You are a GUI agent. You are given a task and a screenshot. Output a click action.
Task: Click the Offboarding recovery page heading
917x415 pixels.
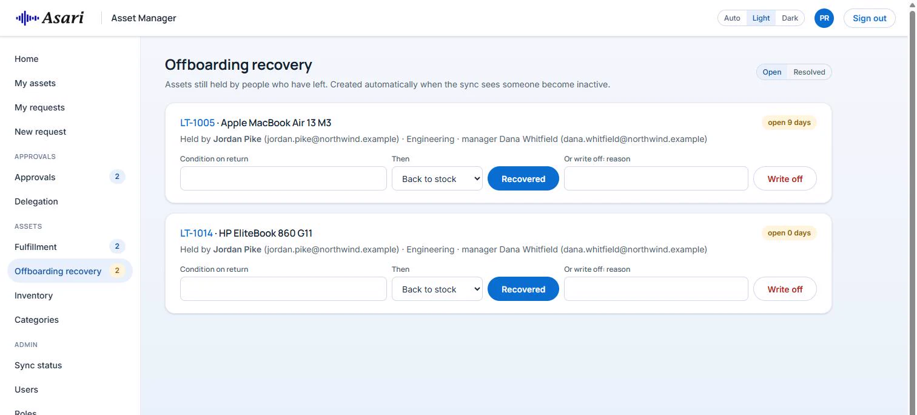coord(238,65)
